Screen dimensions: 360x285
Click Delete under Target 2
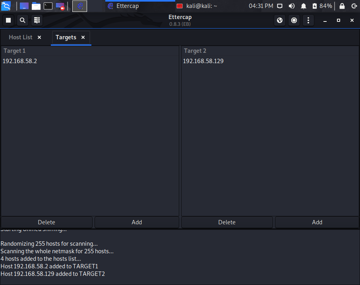[227, 222]
